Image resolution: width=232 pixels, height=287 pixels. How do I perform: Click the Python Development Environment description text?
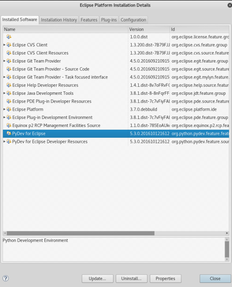(35, 240)
